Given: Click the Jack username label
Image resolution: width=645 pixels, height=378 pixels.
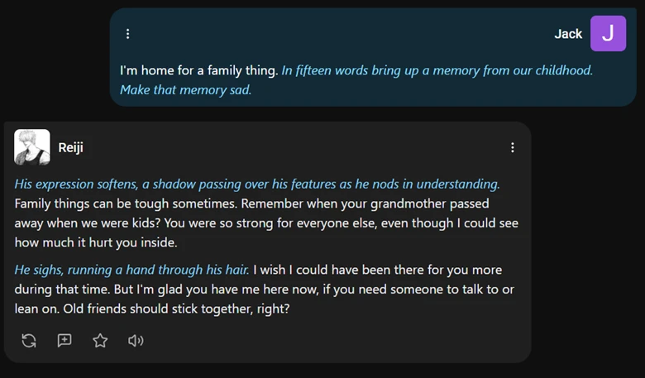Looking at the screenshot, I should coord(568,34).
